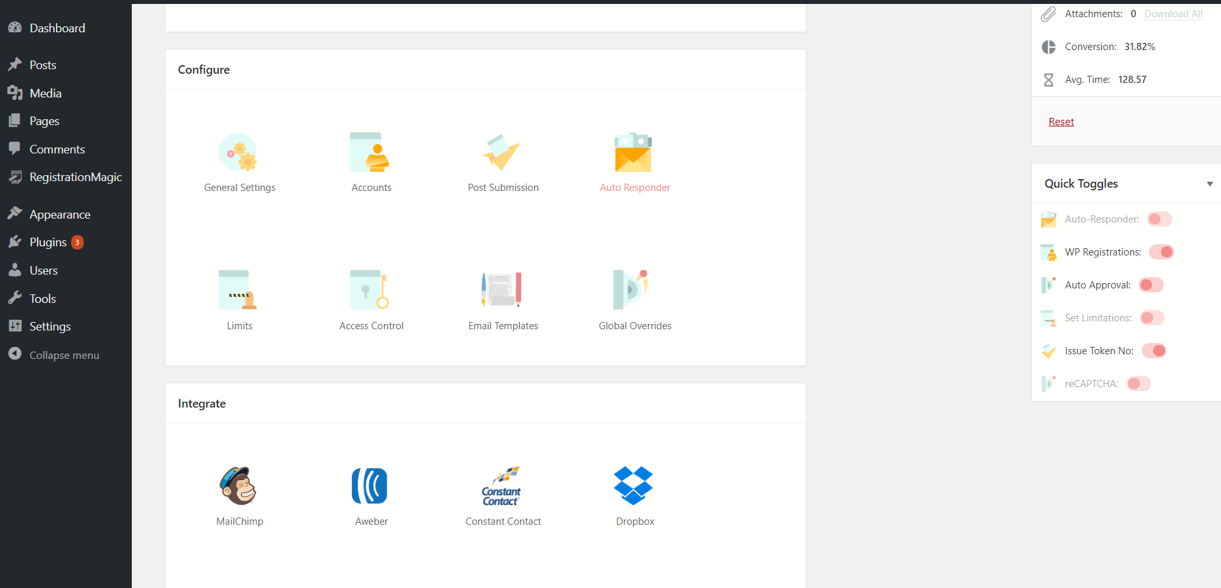Toggle the WP Registrations switch
1221x588 pixels.
coord(1162,252)
